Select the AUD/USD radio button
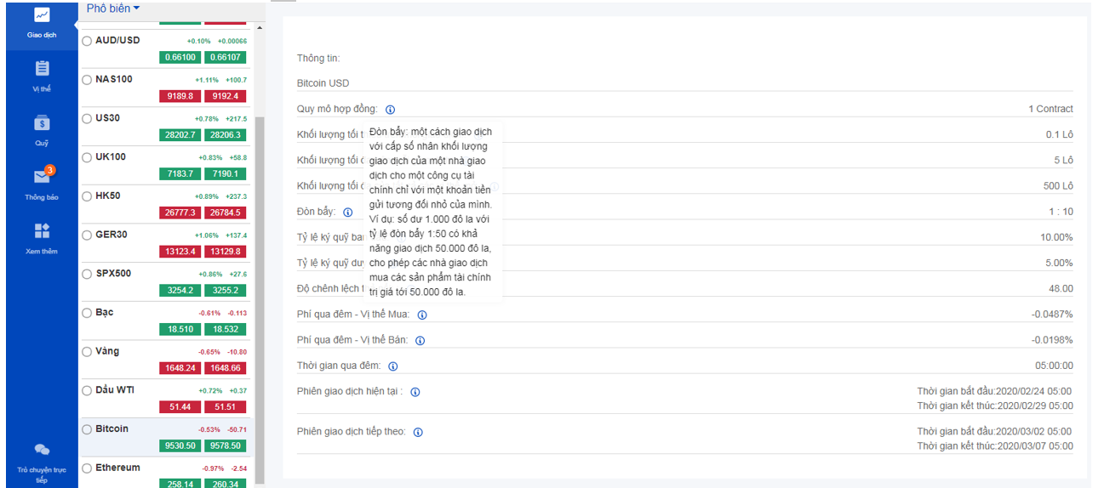 (87, 41)
